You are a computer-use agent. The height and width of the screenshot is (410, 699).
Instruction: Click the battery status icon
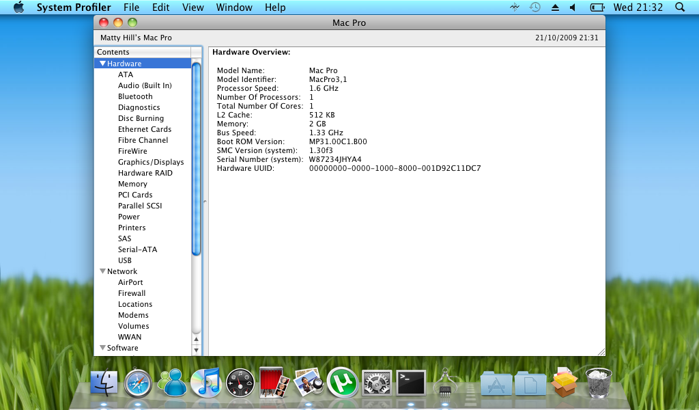597,7
